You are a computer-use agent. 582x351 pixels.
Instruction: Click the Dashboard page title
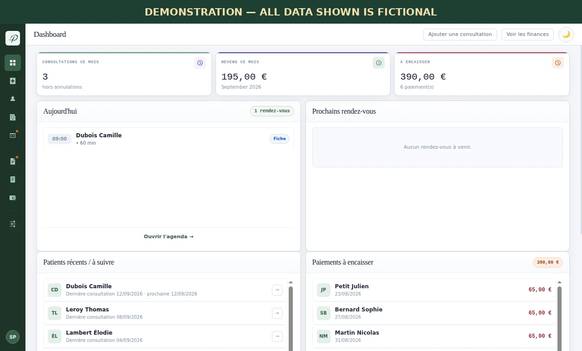point(50,35)
